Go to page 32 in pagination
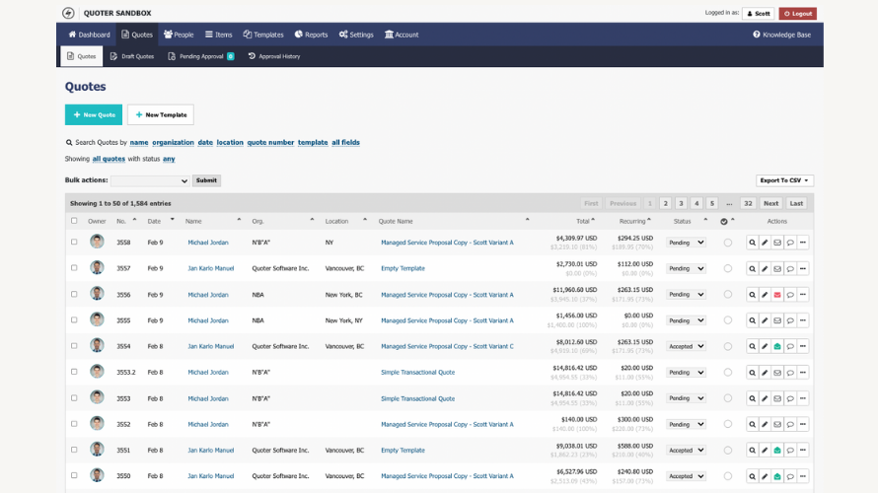The width and height of the screenshot is (878, 493). 748,203
